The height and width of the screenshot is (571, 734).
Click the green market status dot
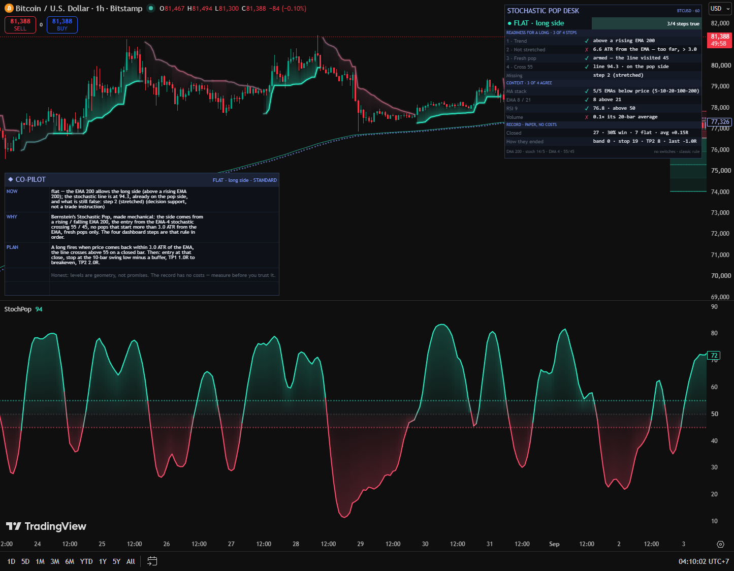pos(151,8)
